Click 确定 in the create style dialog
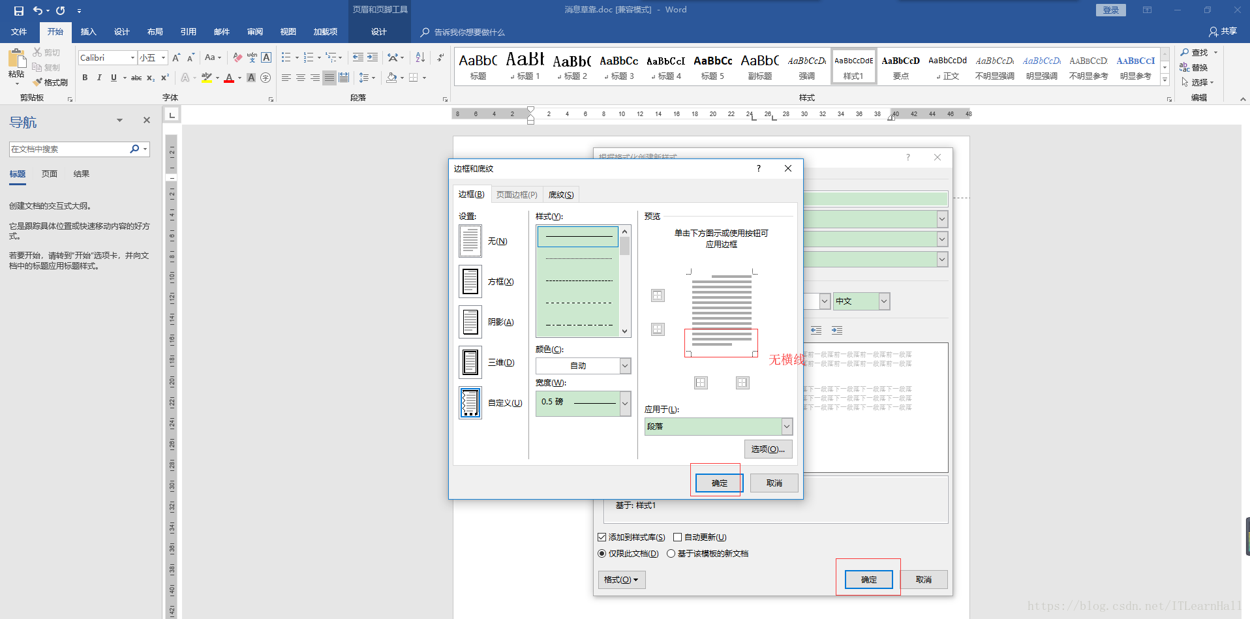Screen dimensions: 1250x619 (869, 580)
